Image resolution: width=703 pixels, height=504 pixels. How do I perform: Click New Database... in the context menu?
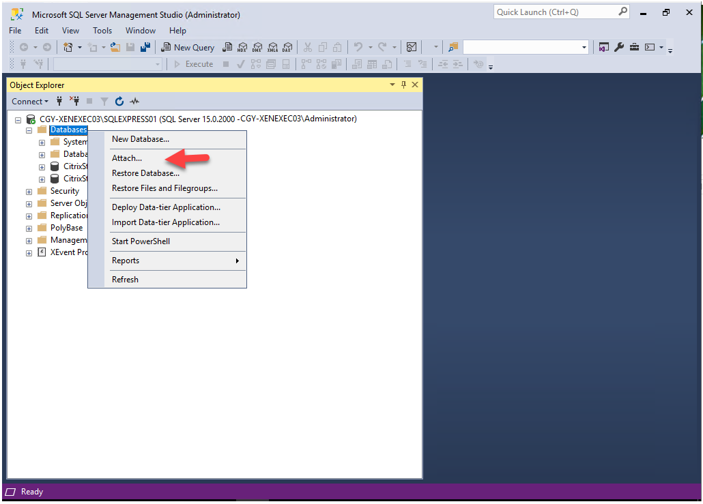[141, 139]
